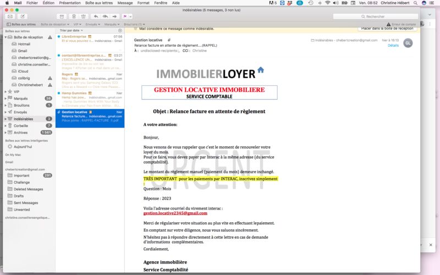440x275 pixels.
Task: Open the Hemp Gummies message
Action: [x=90, y=100]
